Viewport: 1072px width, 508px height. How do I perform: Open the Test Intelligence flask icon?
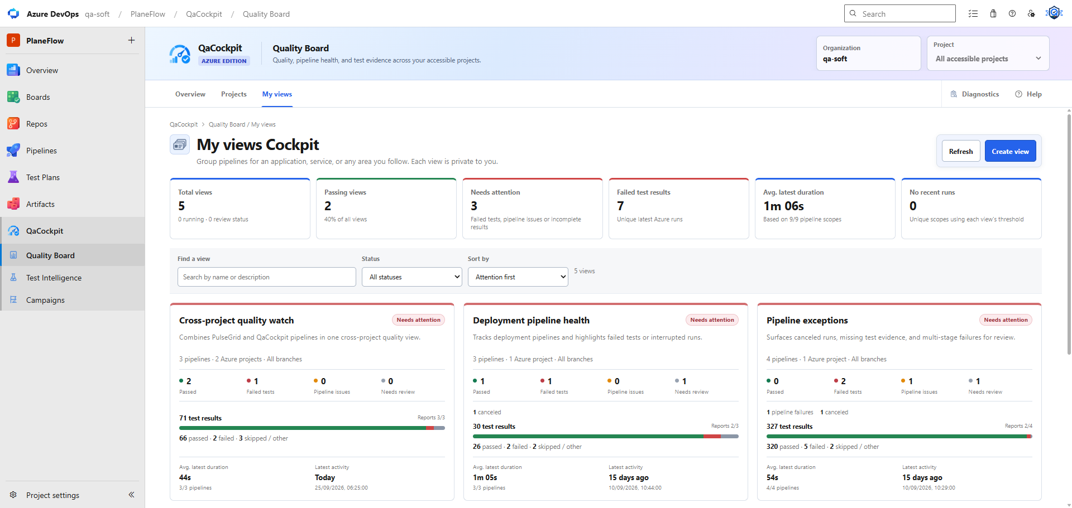click(13, 278)
